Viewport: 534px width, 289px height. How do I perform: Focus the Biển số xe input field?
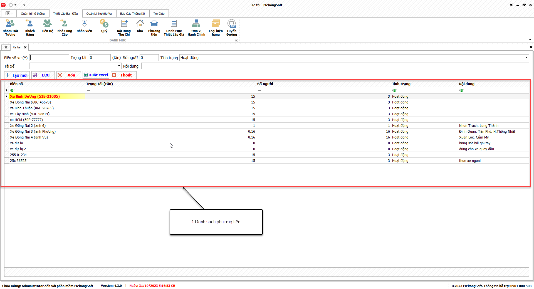[49, 58]
